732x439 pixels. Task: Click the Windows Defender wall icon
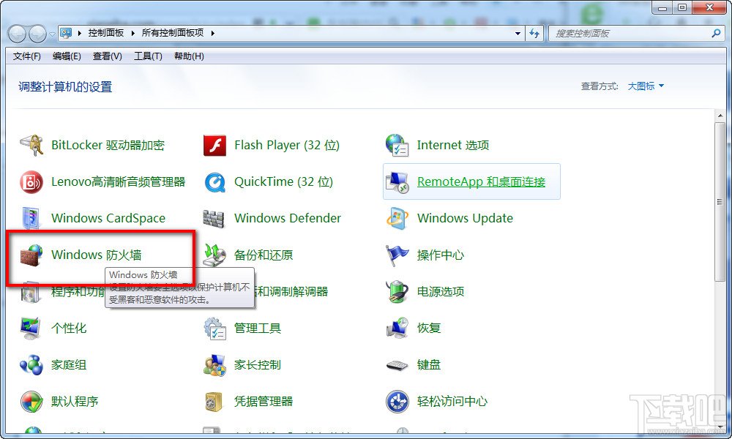(214, 218)
